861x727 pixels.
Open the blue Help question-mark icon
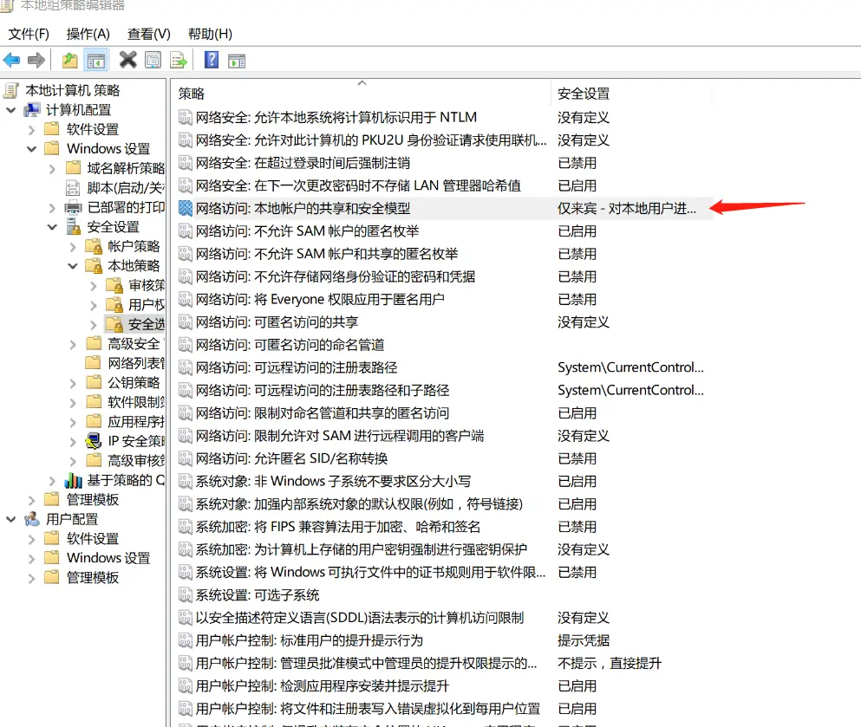point(212,59)
